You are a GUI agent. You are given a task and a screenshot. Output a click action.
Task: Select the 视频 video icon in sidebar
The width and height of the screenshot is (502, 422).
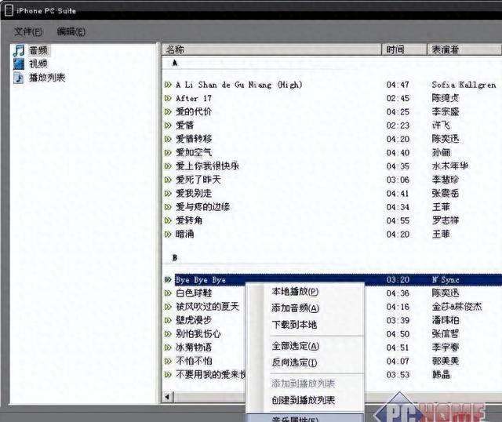coord(18,64)
